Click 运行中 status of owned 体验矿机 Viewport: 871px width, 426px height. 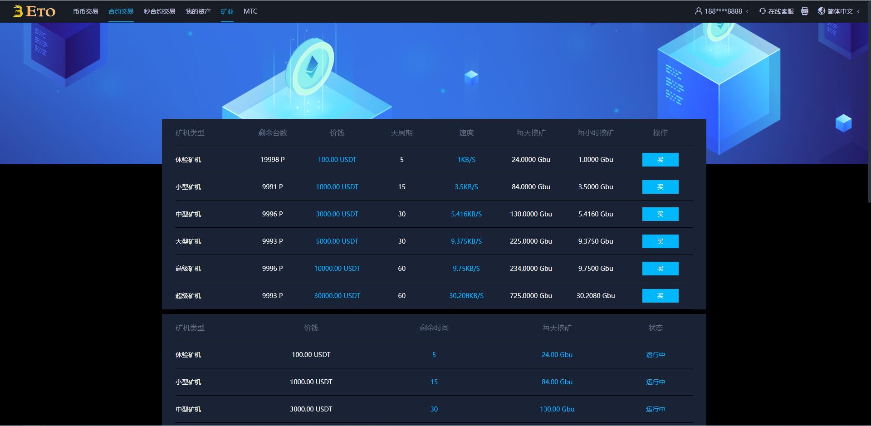655,355
